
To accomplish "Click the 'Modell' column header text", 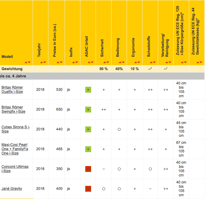I will [x=7, y=57].
